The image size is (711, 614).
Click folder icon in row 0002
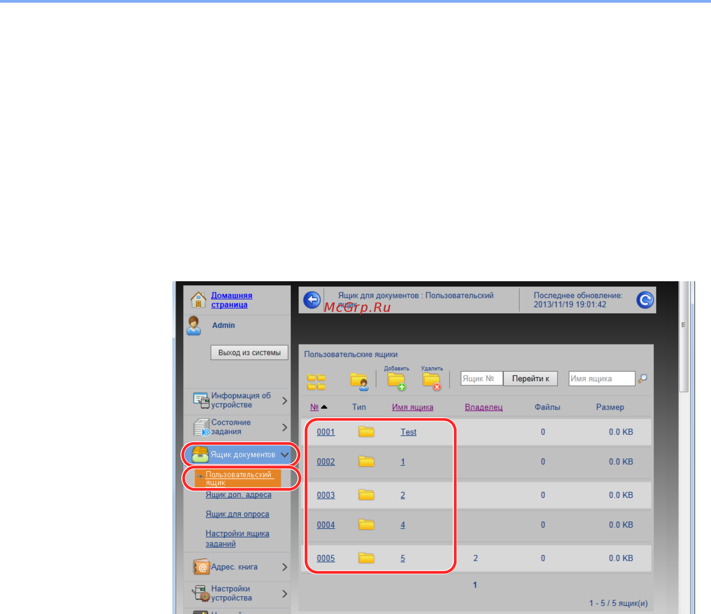[366, 461]
